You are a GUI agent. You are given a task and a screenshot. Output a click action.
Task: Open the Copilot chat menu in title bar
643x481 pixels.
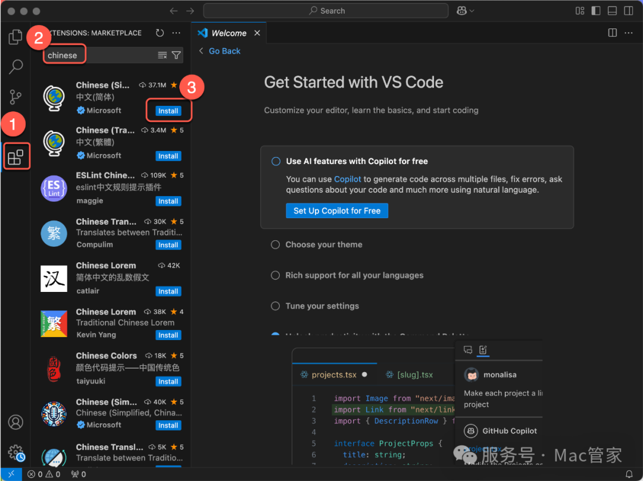(465, 11)
